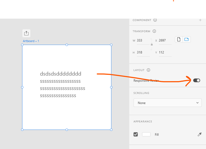Click the top-center artboard resize handle
206x149 pixels.
[x=67, y=45]
